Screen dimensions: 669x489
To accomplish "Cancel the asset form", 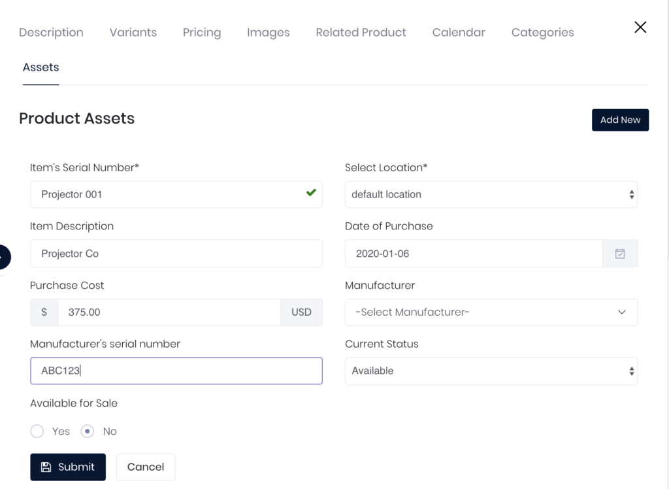I will coord(146,467).
